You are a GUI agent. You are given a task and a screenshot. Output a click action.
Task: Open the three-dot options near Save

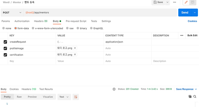coord(175,2)
